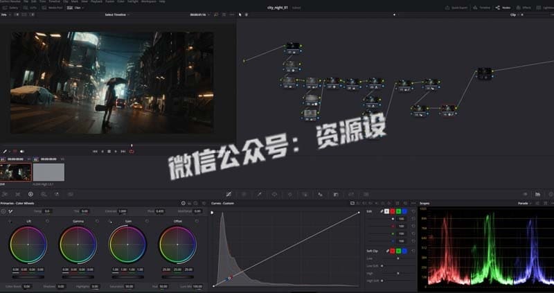Toggle the Y luminance curve channel
This screenshot has width=554, height=293.
pyautogui.click(x=386, y=211)
